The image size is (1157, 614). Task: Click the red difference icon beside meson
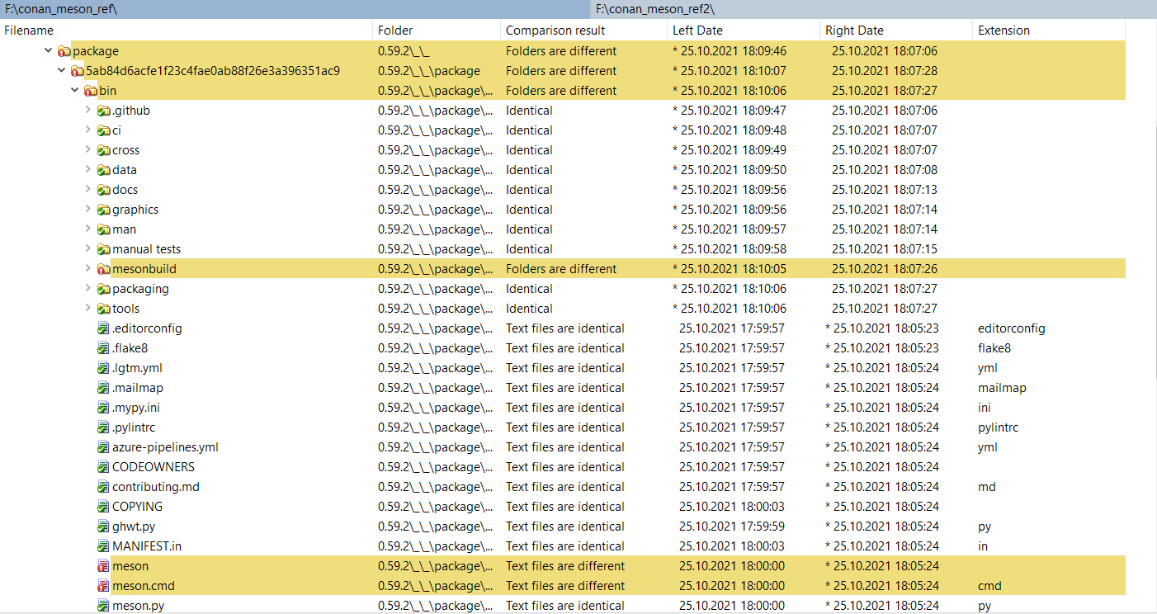tap(103, 565)
